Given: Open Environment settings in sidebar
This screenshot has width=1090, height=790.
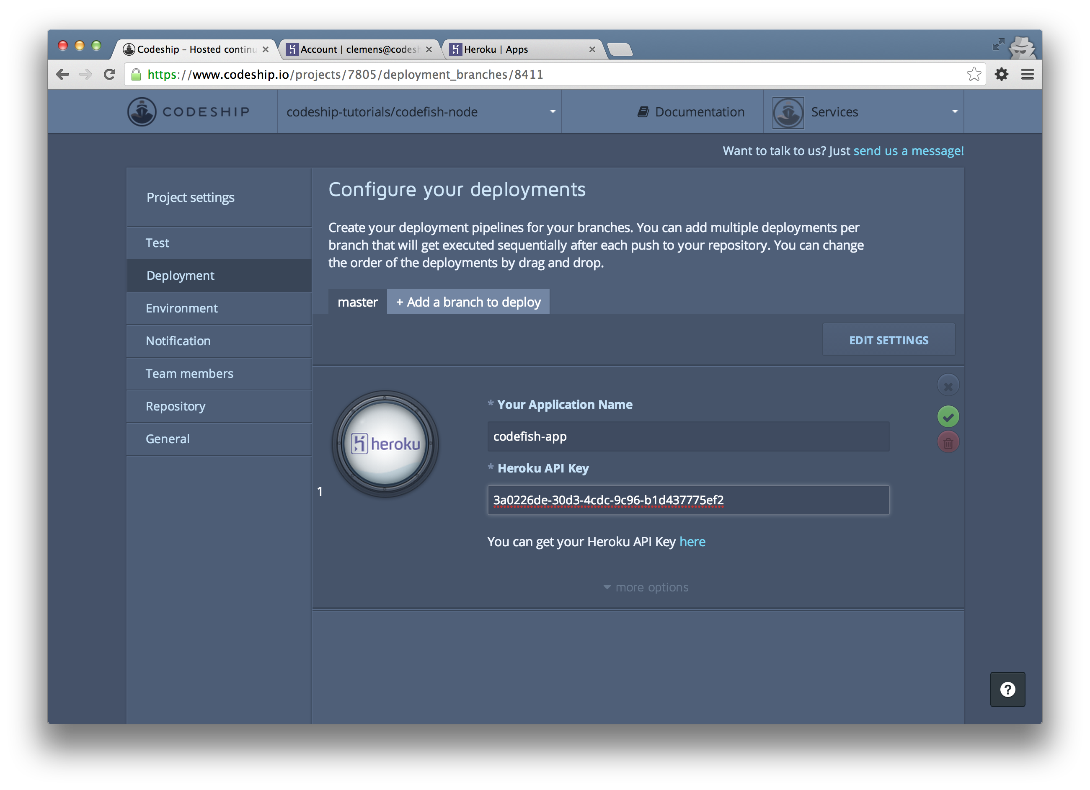Looking at the screenshot, I should (182, 308).
